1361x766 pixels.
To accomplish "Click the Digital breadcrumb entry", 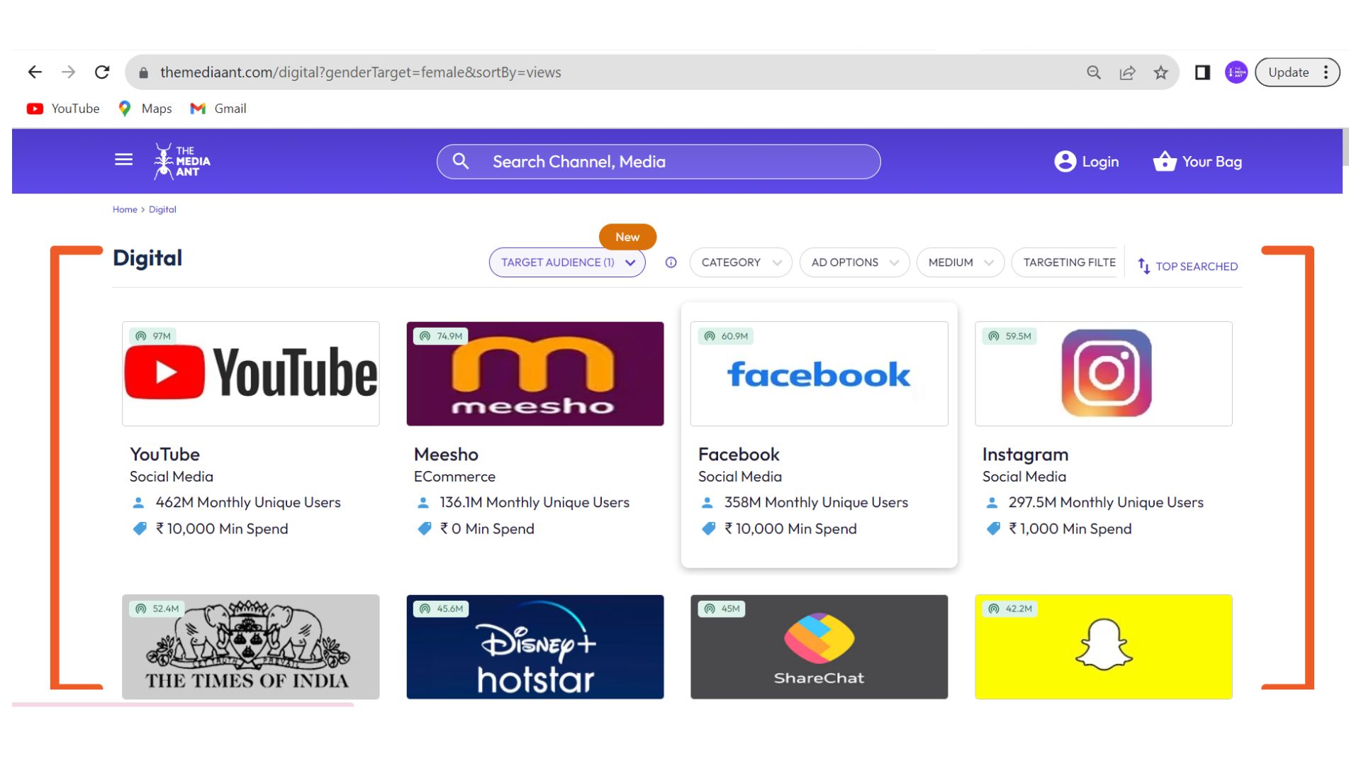I will coord(162,209).
